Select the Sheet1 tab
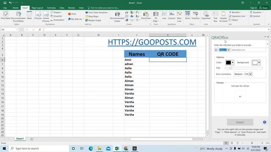 (x=20, y=139)
